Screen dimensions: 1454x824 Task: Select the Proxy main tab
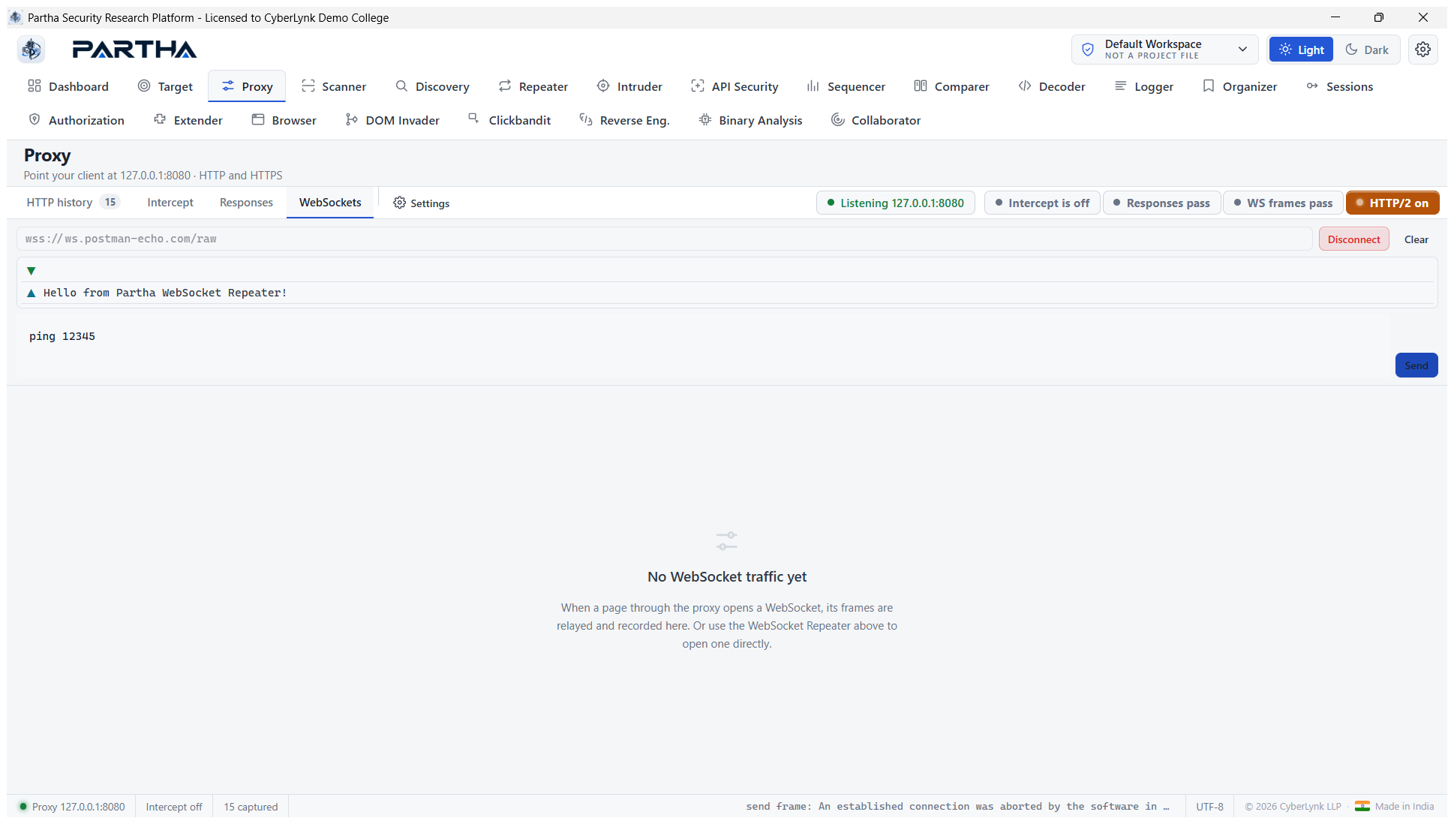pyautogui.click(x=247, y=86)
